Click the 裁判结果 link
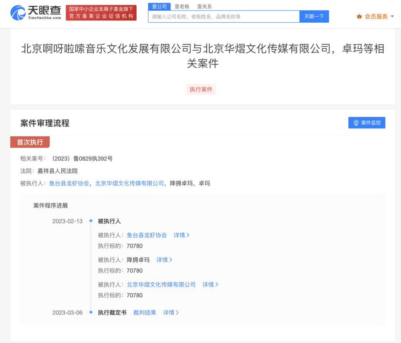The height and width of the screenshot is (343, 401). 144,313
